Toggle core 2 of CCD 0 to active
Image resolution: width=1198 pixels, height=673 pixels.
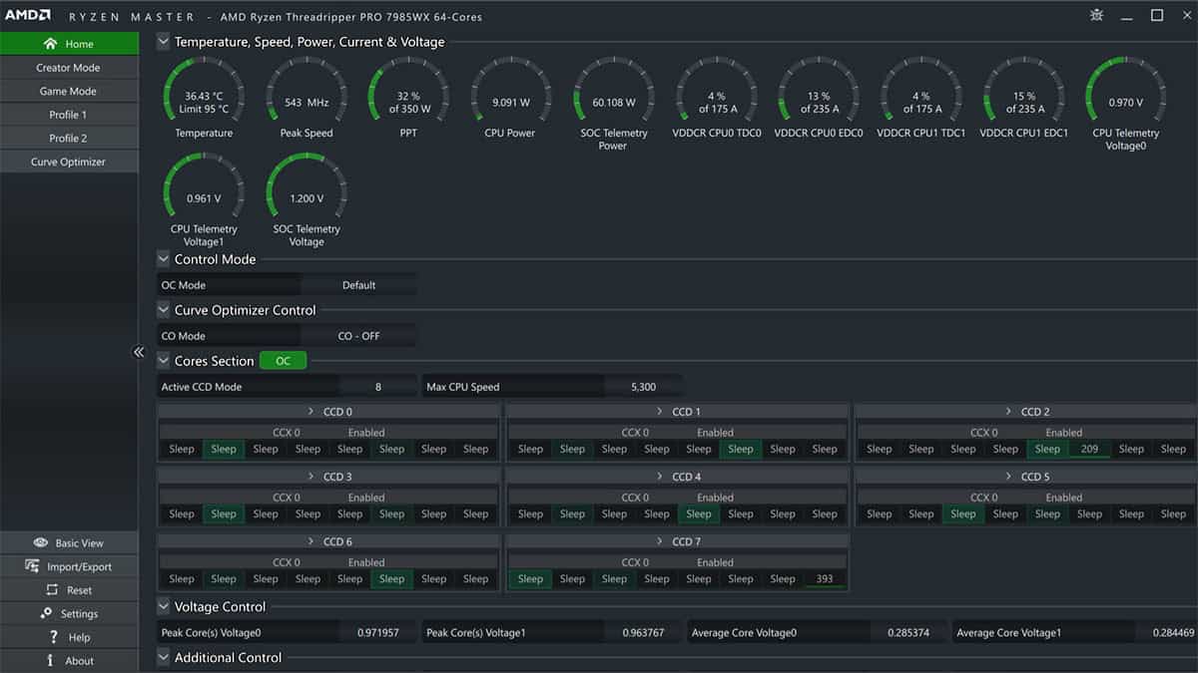click(x=265, y=449)
